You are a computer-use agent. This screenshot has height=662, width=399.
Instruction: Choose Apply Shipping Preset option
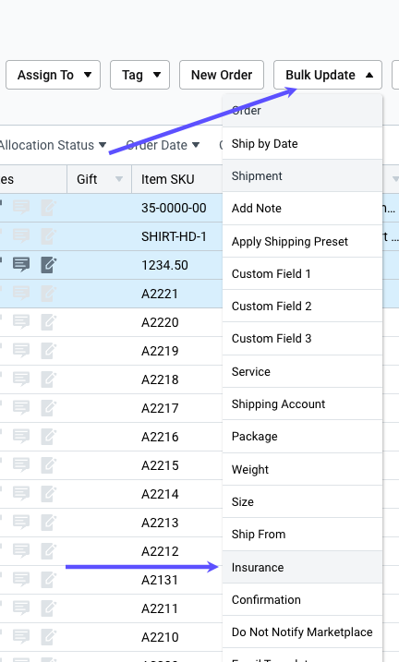click(x=302, y=242)
